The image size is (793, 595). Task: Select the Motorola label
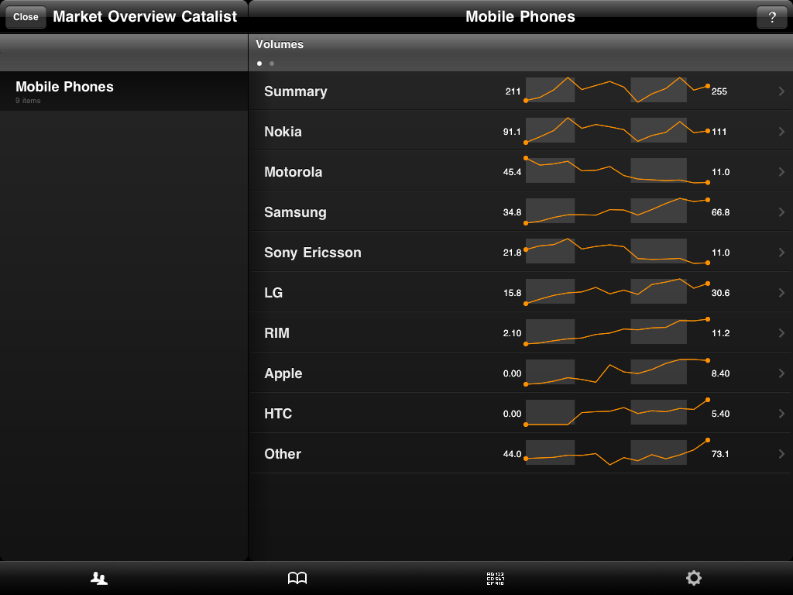(293, 172)
